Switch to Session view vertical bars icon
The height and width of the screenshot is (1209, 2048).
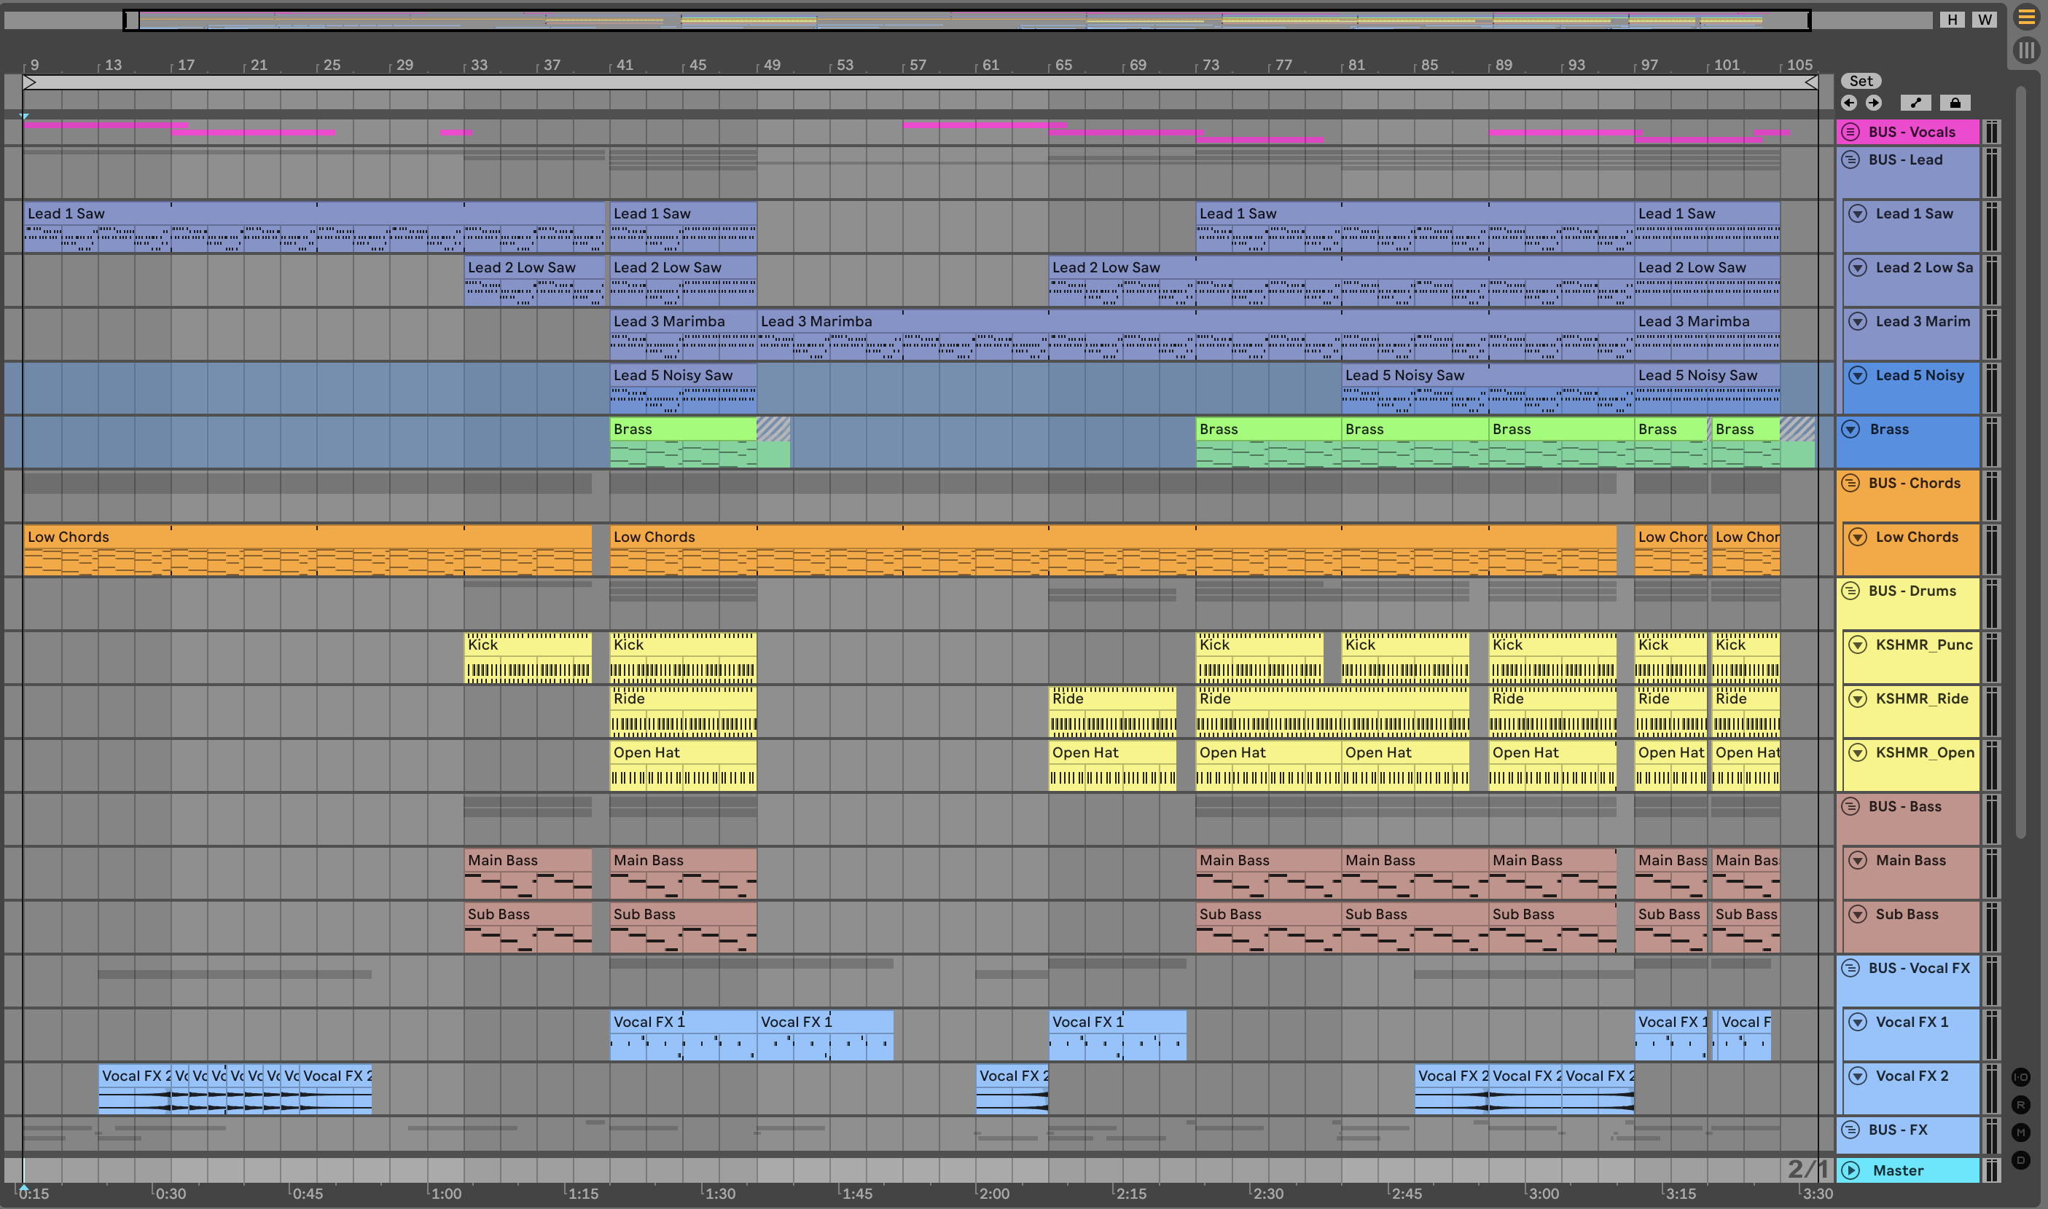[2026, 50]
